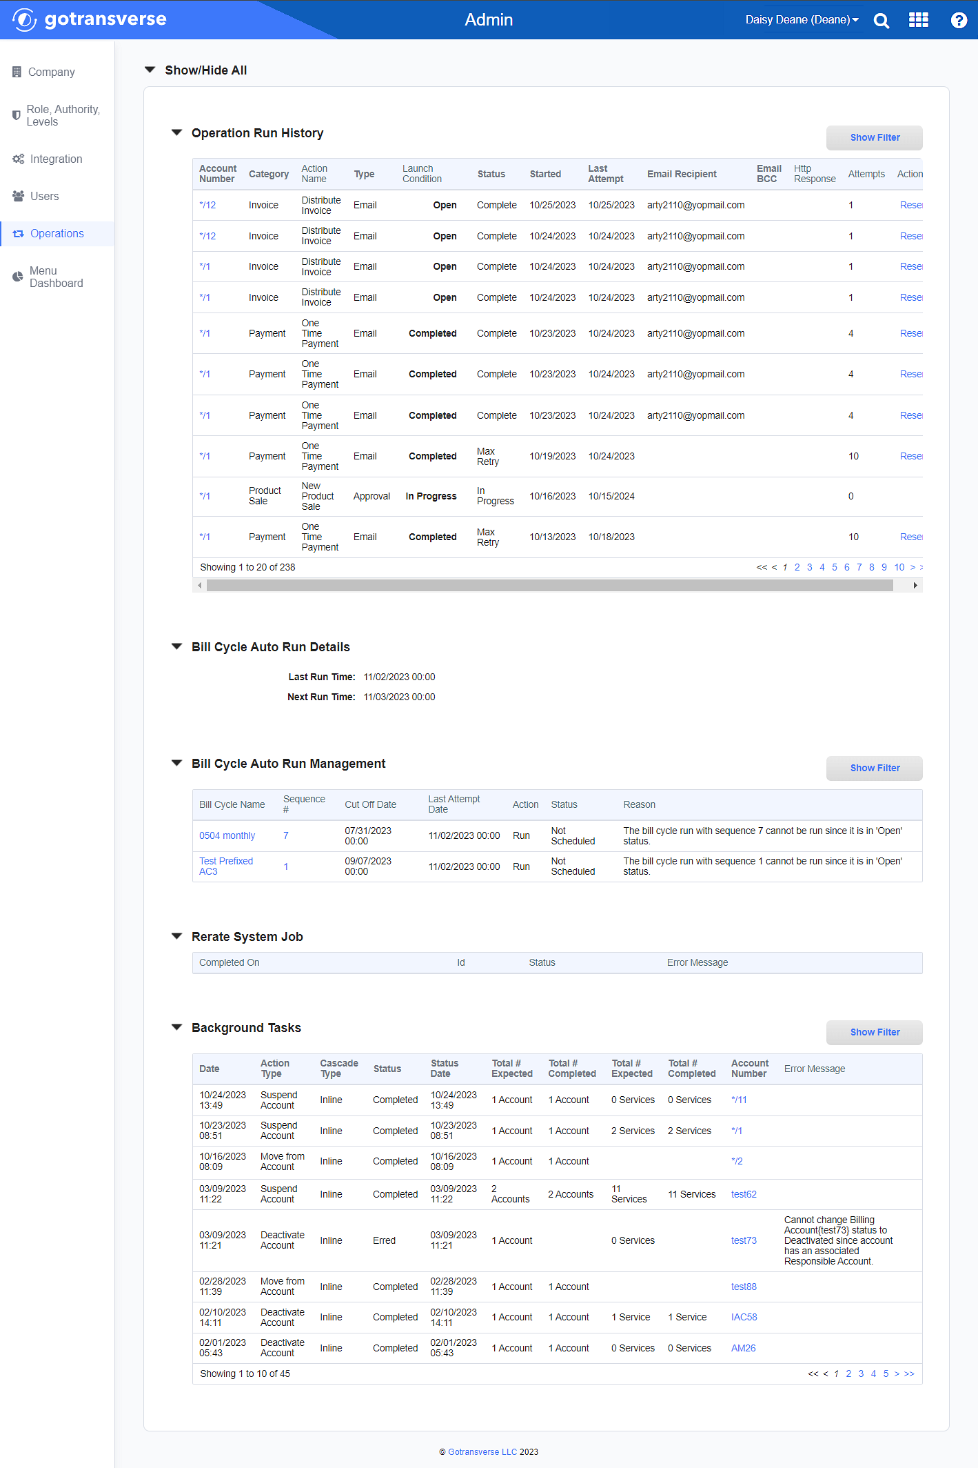This screenshot has width=978, height=1468.
Task: Open the Users menu item
Action: 45,196
